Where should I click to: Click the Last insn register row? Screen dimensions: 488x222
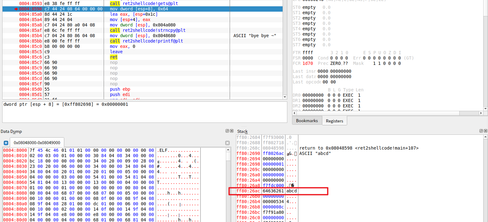point(322,71)
